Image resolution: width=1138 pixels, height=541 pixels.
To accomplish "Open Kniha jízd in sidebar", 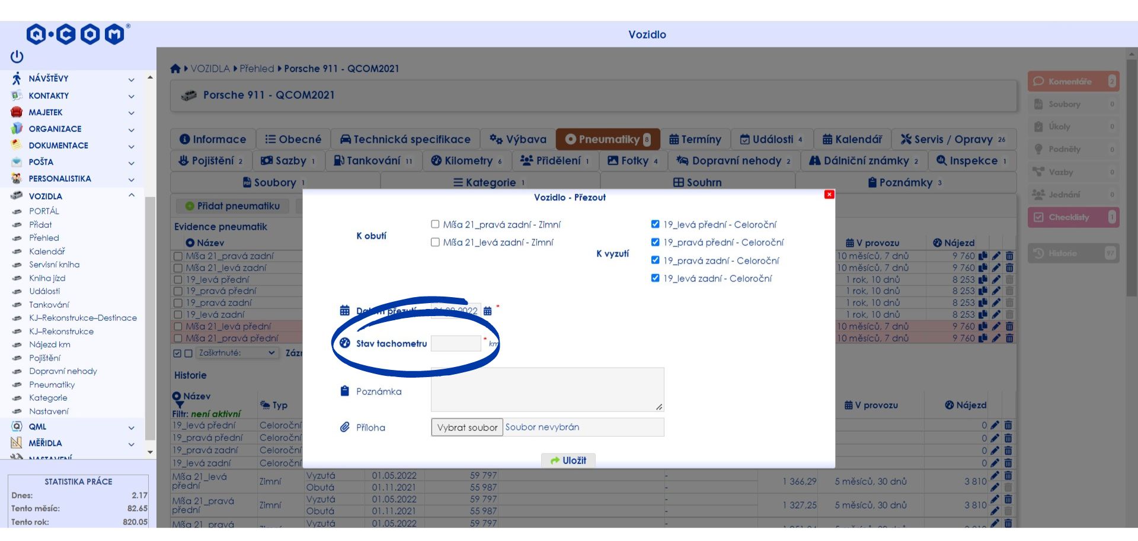I will pyautogui.click(x=47, y=278).
